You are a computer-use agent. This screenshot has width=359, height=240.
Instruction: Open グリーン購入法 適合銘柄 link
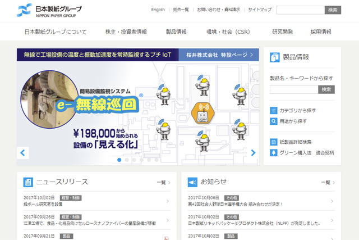tap(307, 153)
